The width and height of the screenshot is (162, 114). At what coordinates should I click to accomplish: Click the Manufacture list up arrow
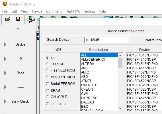tap(120, 56)
